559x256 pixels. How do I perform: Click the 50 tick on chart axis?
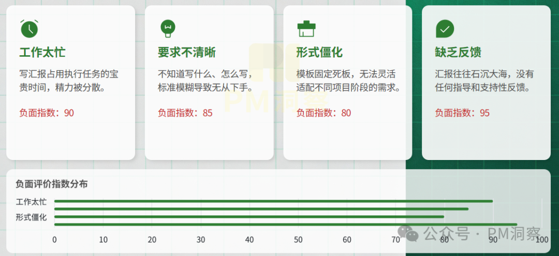(x=299, y=240)
